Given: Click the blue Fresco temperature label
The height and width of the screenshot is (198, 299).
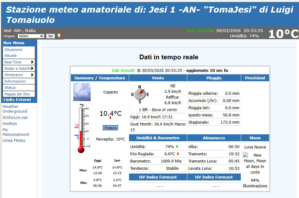Looking at the screenshot, I should [x=110, y=128].
